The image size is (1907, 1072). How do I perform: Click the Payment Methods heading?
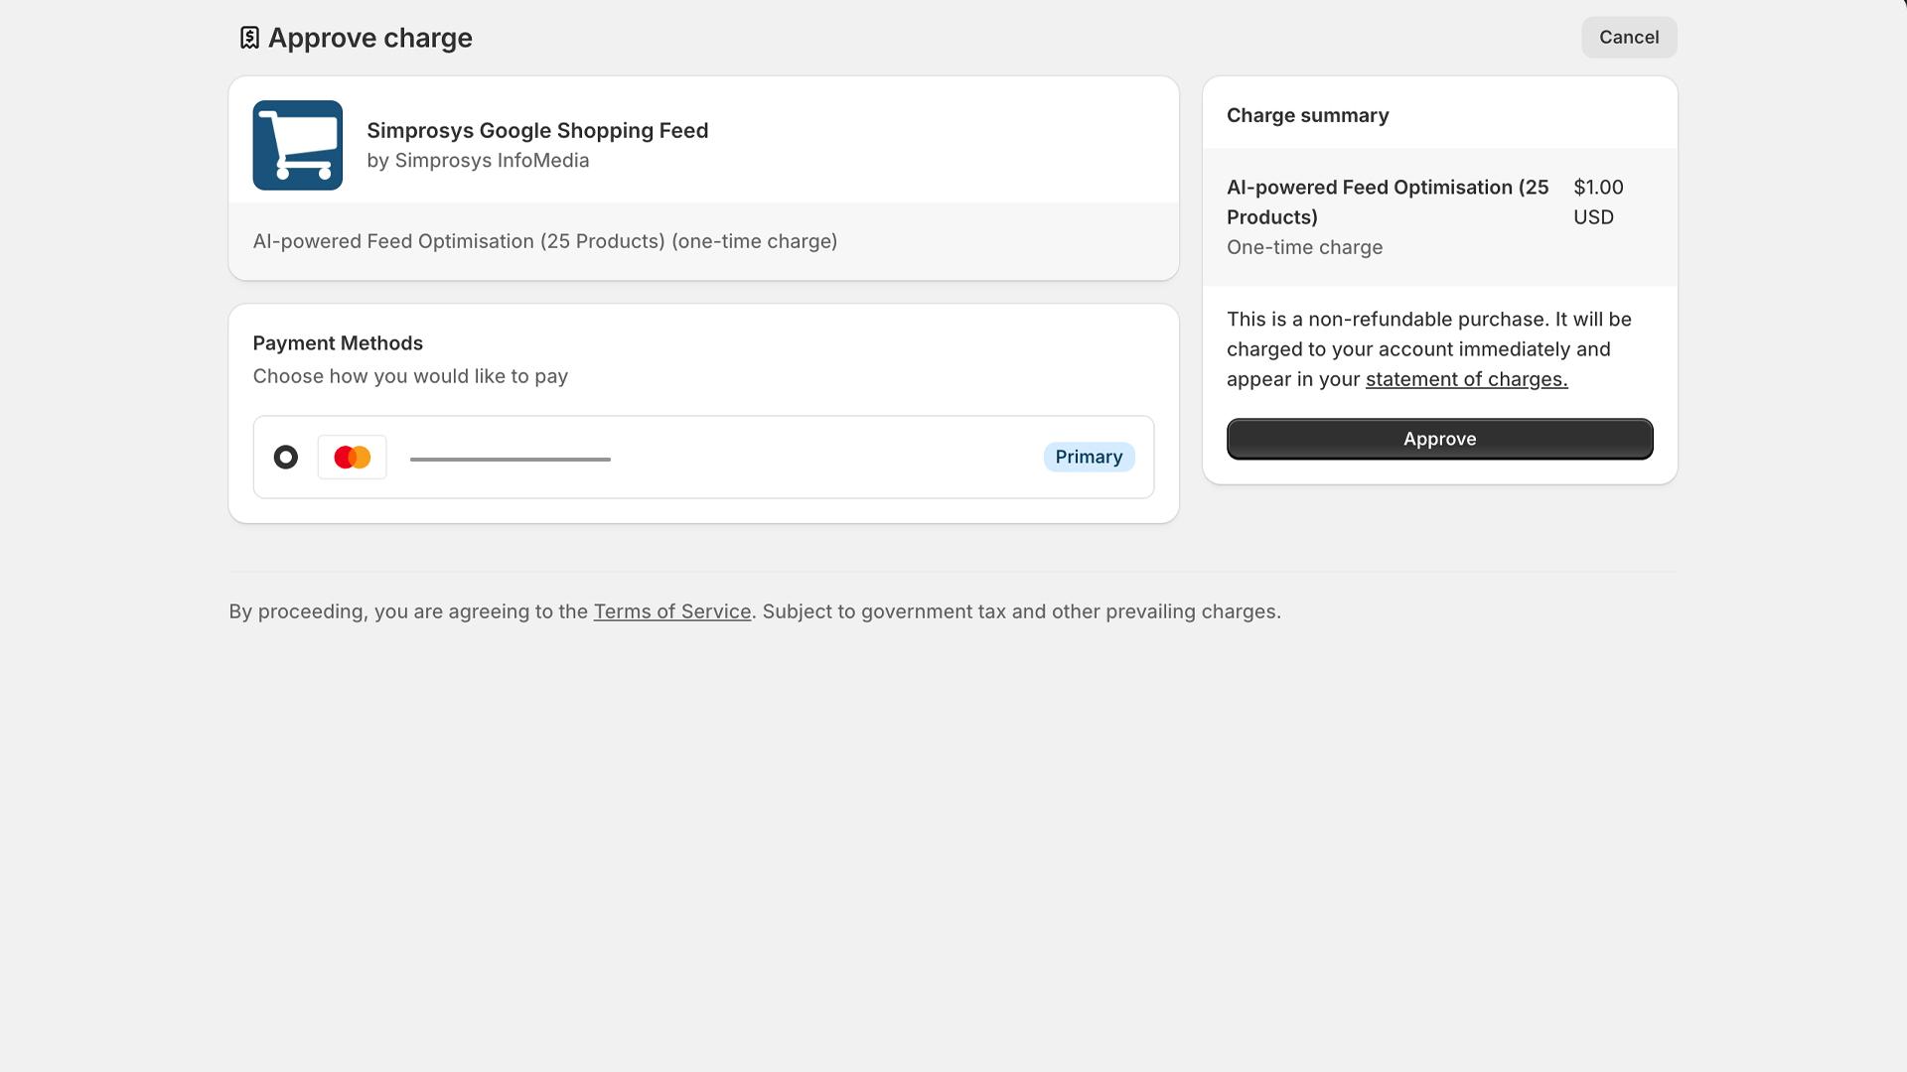click(x=338, y=342)
